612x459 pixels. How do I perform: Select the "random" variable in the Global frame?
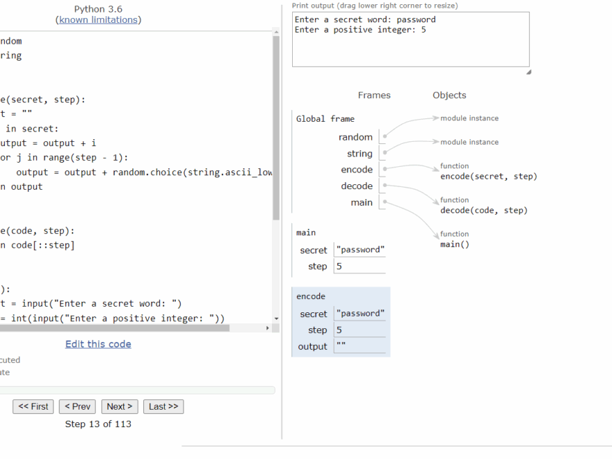point(355,137)
